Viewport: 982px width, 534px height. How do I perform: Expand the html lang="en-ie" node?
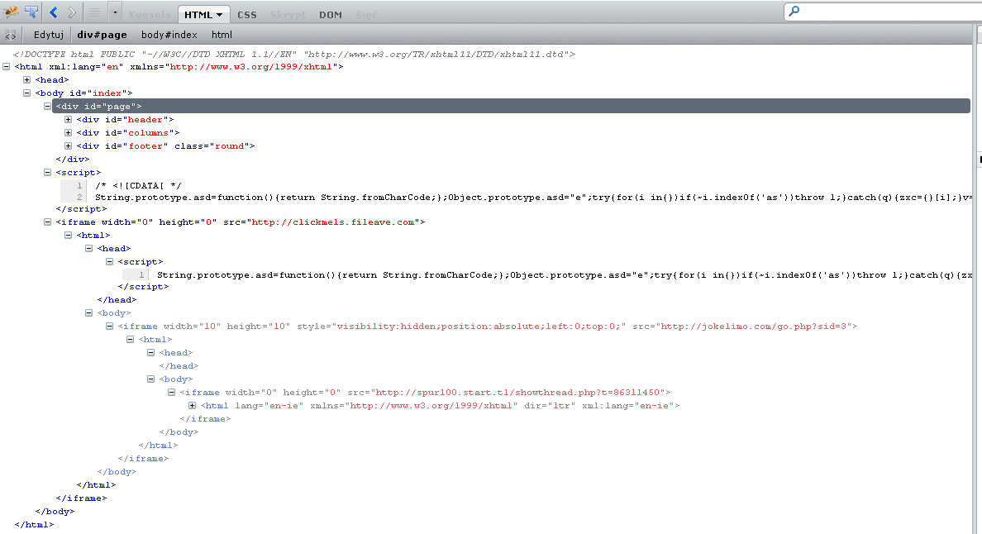point(193,405)
